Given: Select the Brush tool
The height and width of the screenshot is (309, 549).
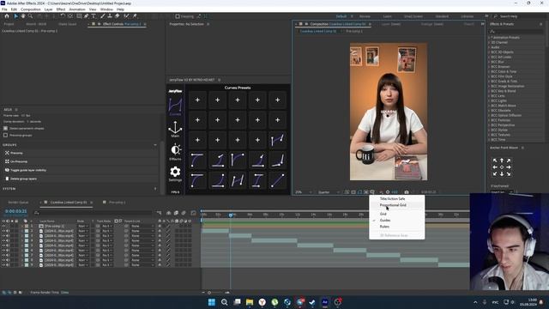Looking at the screenshot, I should tap(103, 16).
